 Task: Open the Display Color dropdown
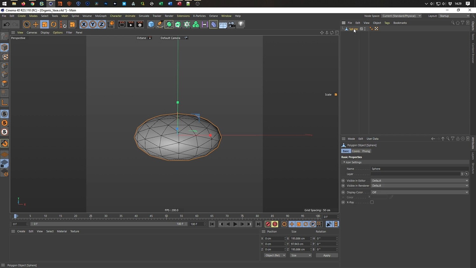pos(420,192)
